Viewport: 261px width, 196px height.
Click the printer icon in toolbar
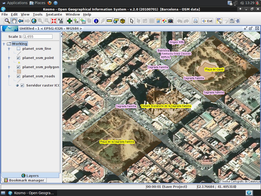coord(195,21)
